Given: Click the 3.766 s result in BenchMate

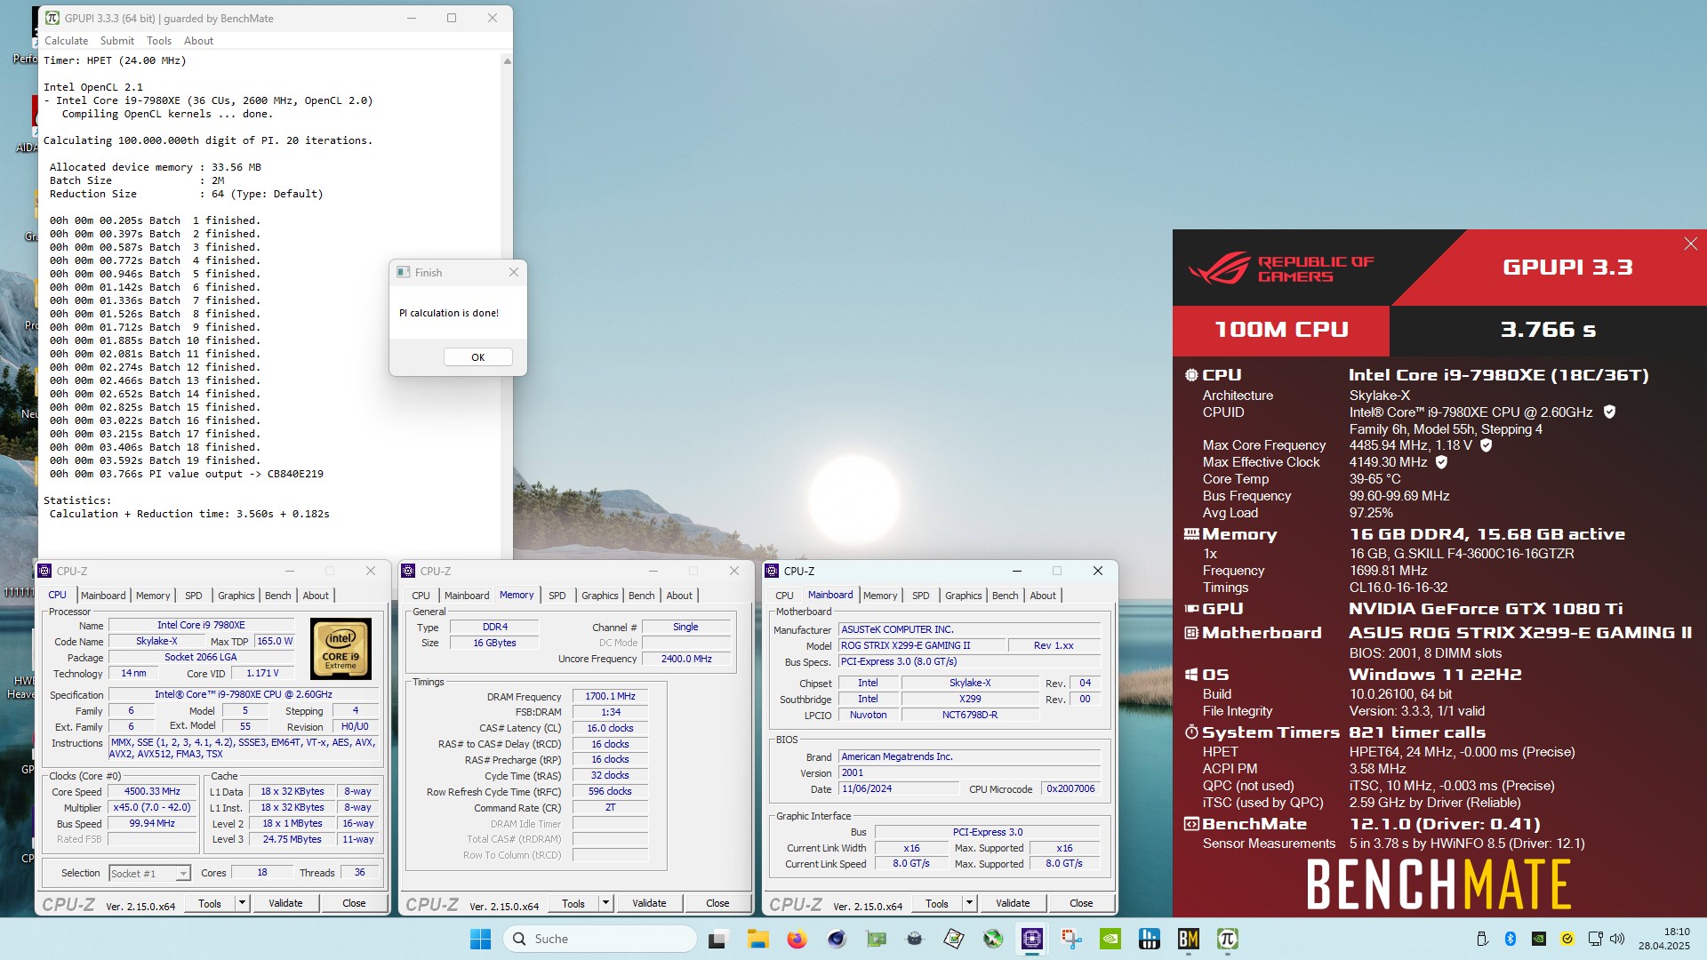Looking at the screenshot, I should [1548, 330].
